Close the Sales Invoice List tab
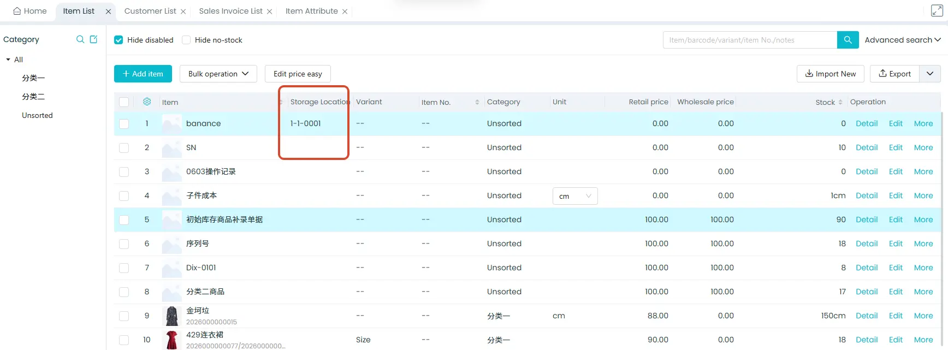948x350 pixels. pyautogui.click(x=269, y=11)
